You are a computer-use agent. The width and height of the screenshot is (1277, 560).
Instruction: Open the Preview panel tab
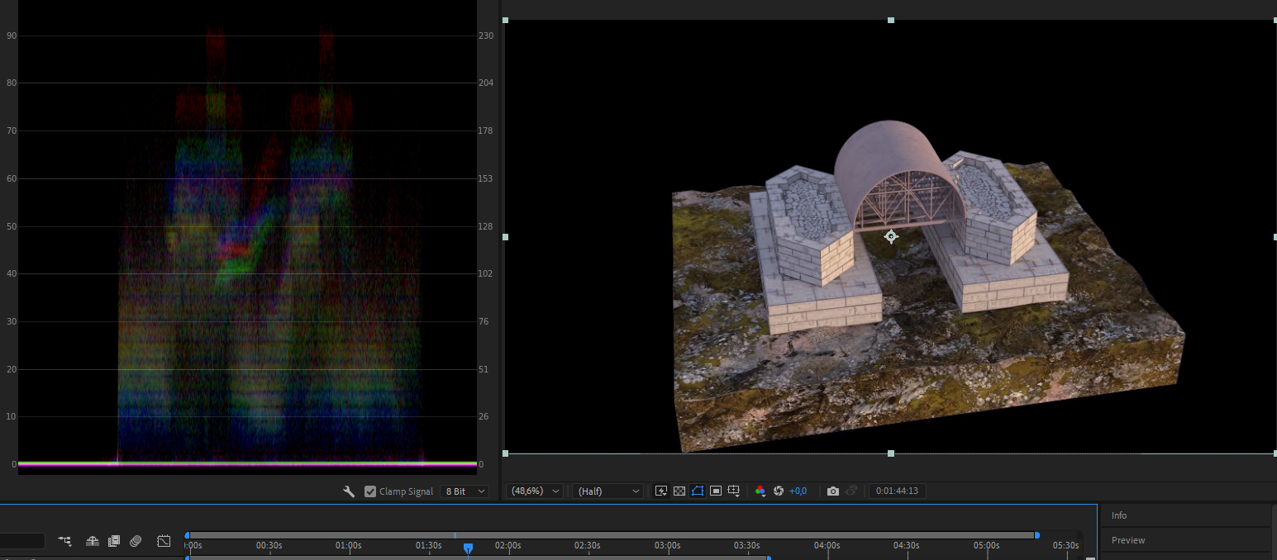1128,540
